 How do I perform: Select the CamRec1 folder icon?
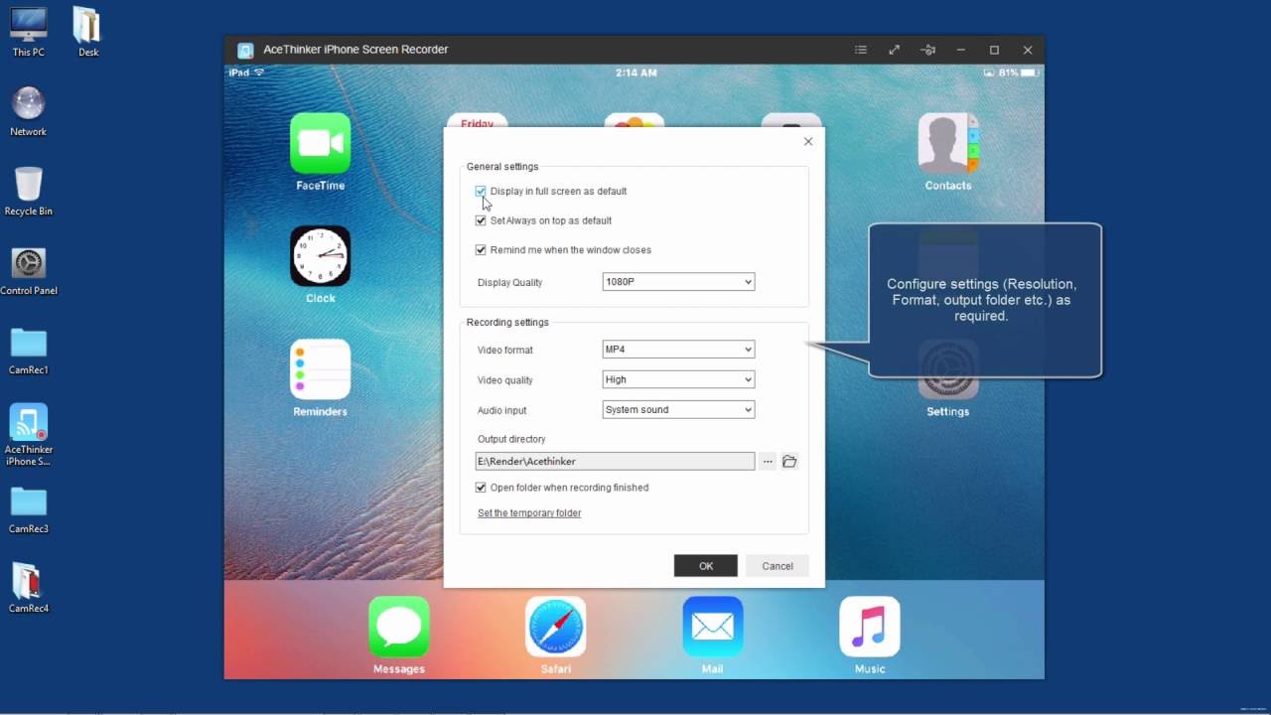pos(28,350)
